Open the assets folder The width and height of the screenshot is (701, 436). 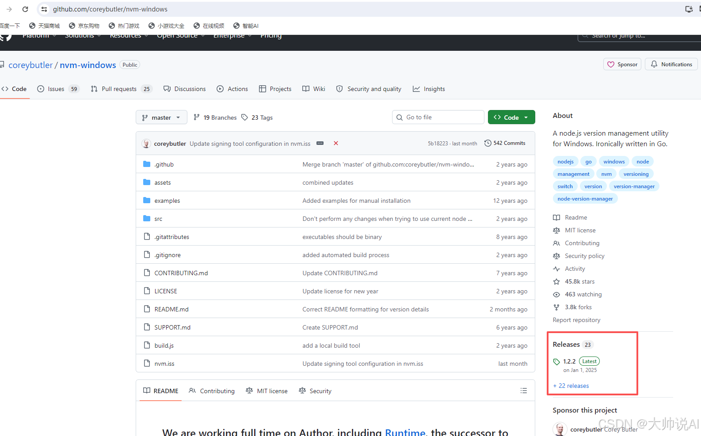click(x=163, y=182)
